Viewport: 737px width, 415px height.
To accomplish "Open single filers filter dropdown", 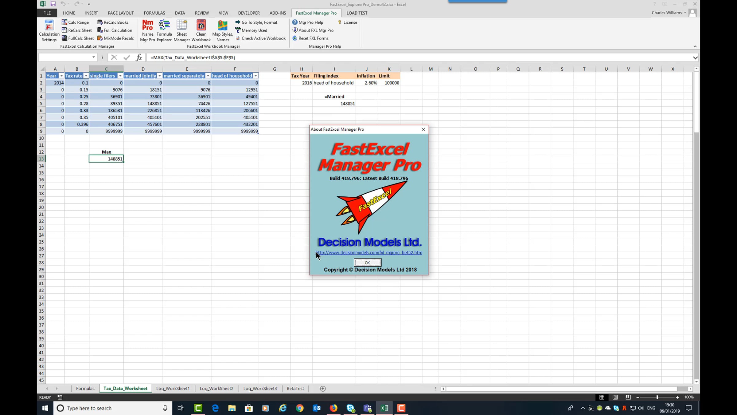I will pyautogui.click(x=120, y=76).
